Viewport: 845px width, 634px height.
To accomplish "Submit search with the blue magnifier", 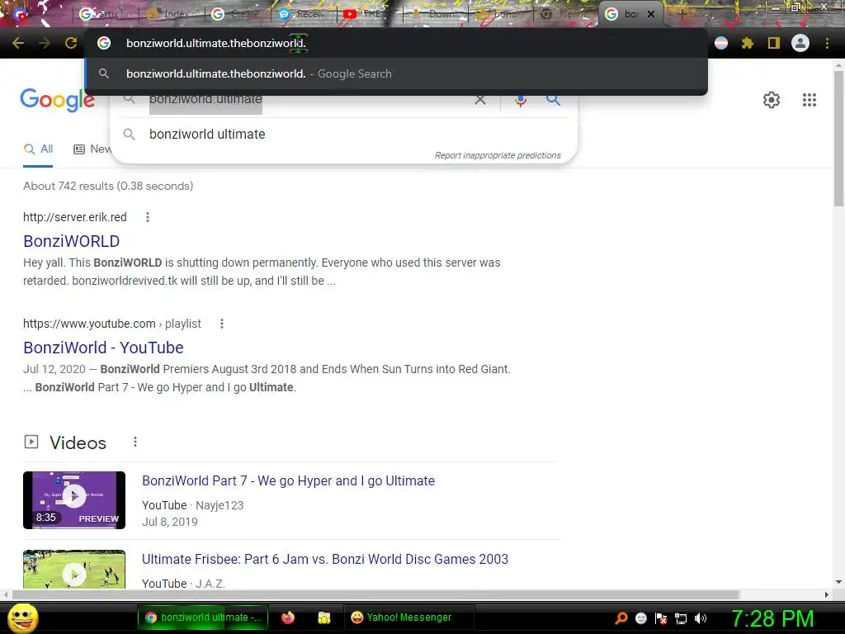I will (x=553, y=100).
